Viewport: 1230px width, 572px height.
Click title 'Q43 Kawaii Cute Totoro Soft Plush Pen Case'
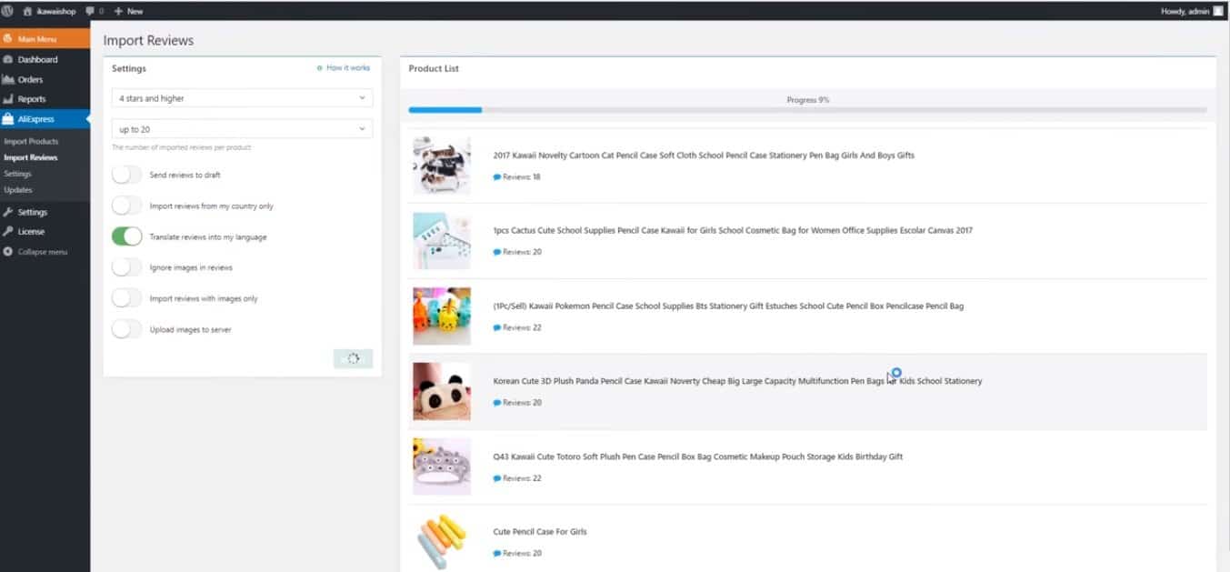click(x=698, y=457)
